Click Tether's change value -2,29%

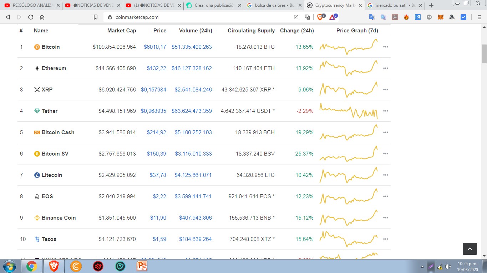tap(305, 111)
